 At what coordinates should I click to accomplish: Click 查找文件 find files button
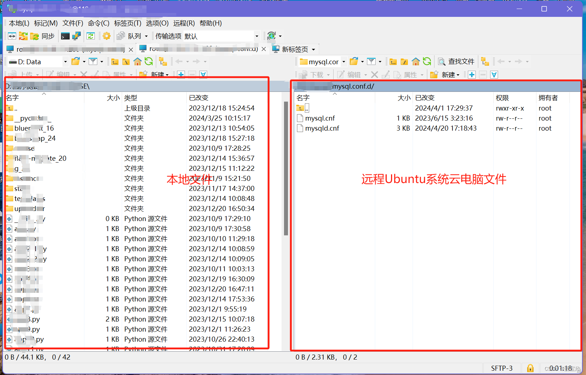coord(456,62)
